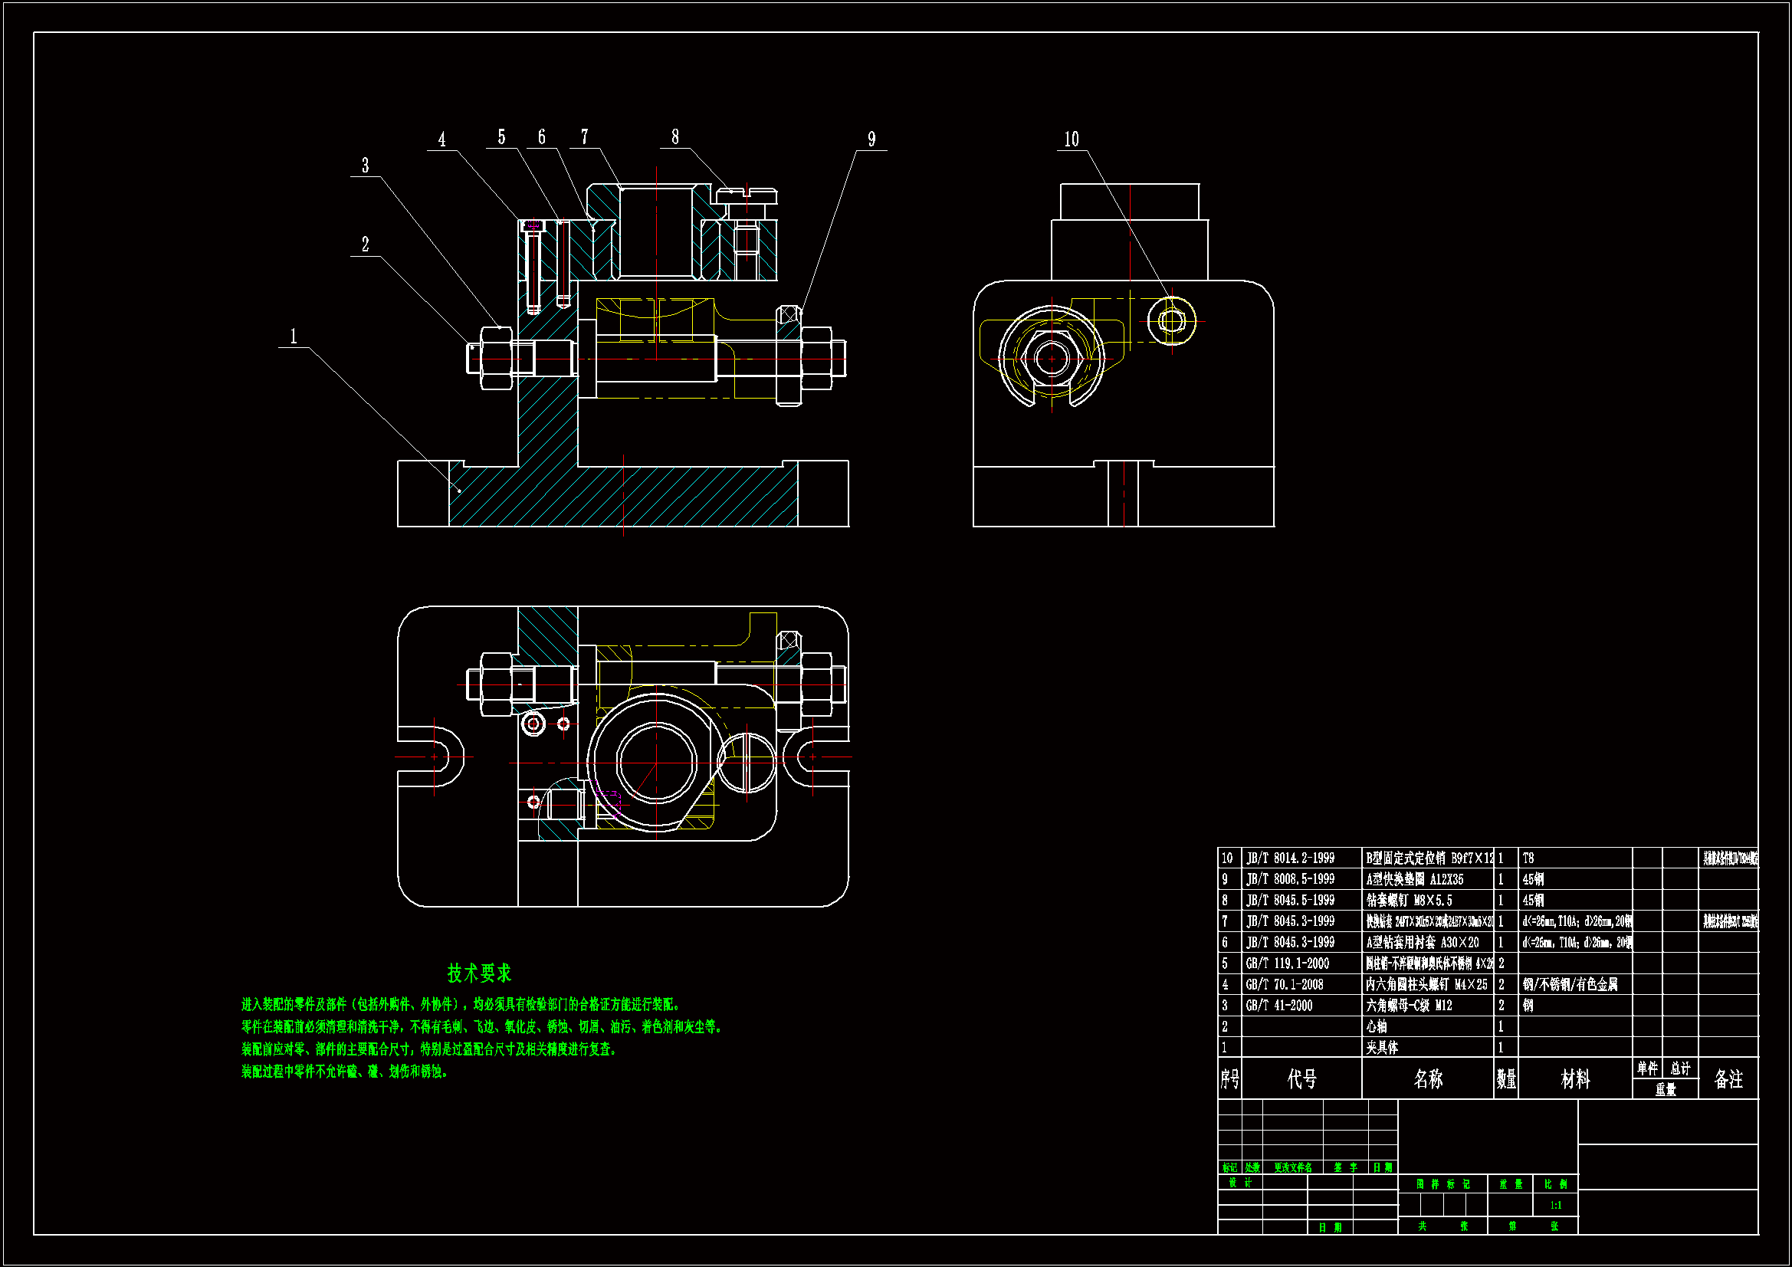Viewport: 1792px width, 1267px height.
Task: Click the 技术要求 heading text
Action: (479, 973)
